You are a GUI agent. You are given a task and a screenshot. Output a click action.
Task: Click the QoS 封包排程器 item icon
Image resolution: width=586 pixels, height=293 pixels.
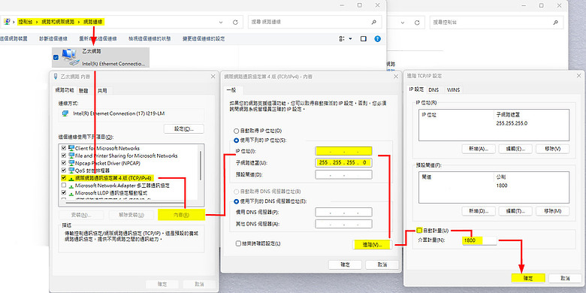[71, 171]
